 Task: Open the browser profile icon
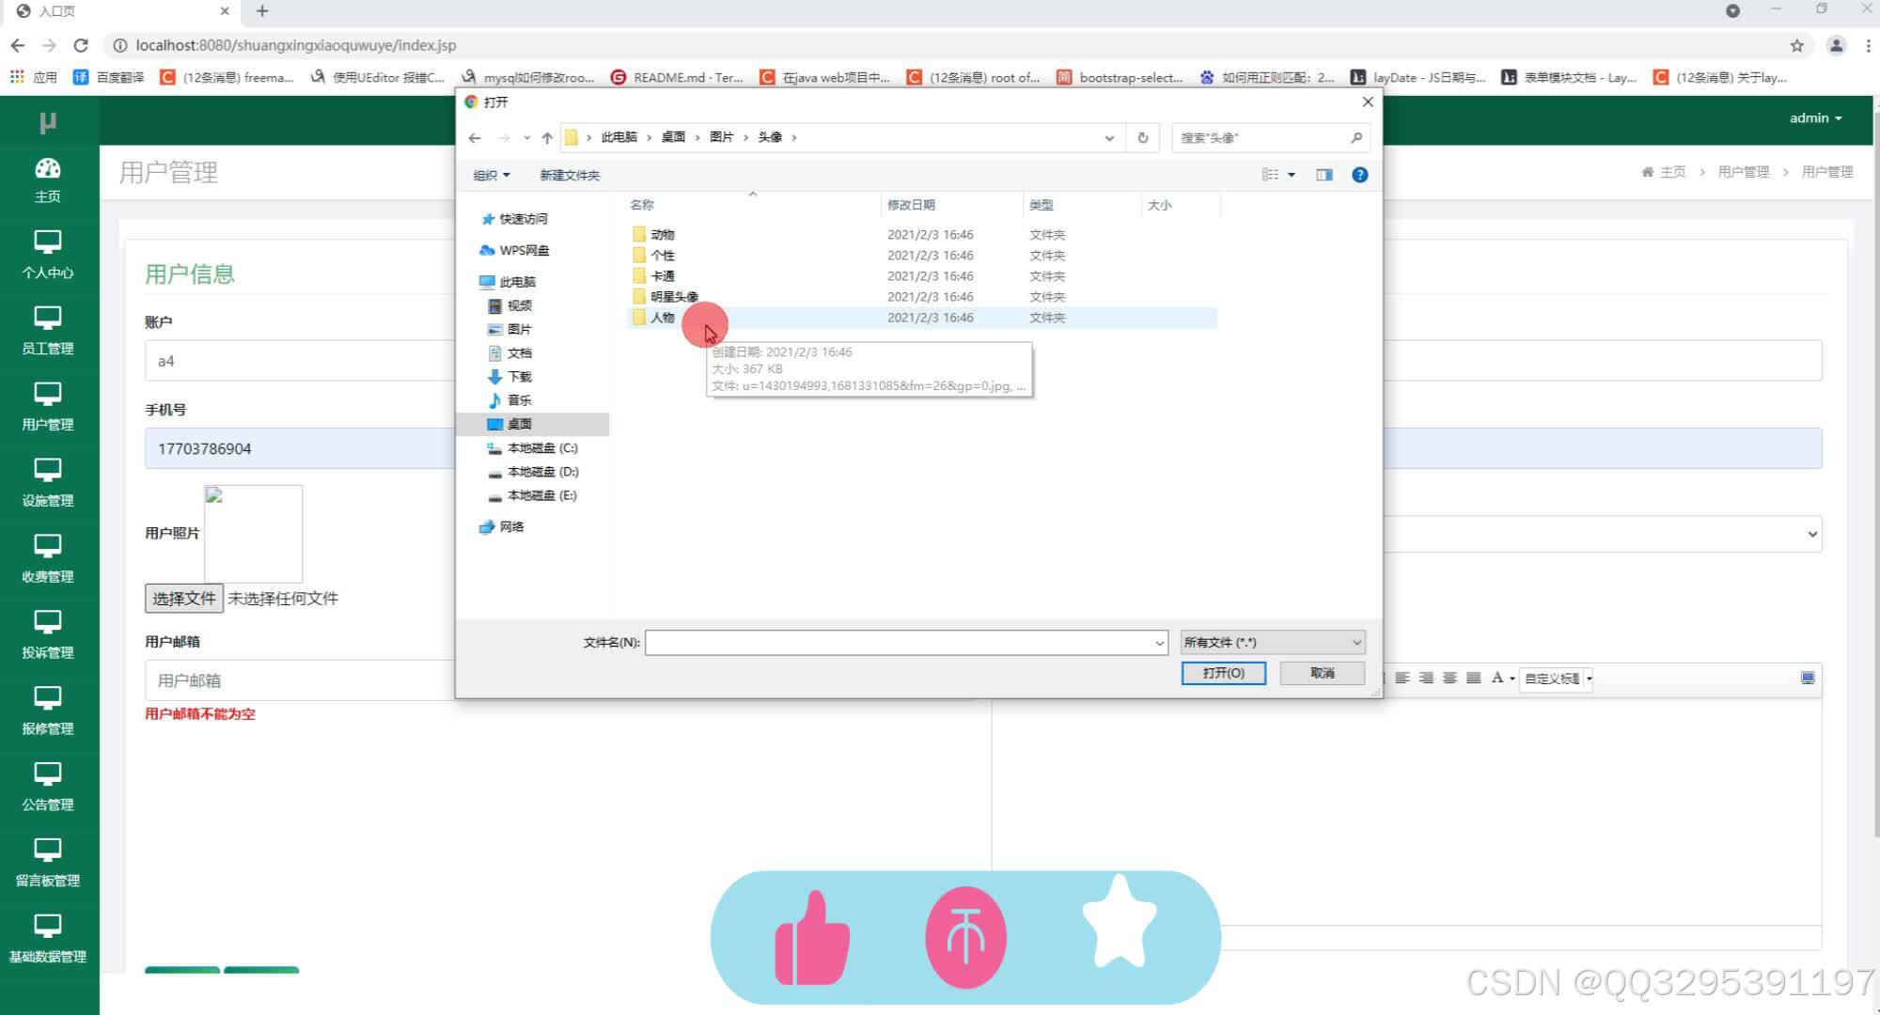[1836, 45]
